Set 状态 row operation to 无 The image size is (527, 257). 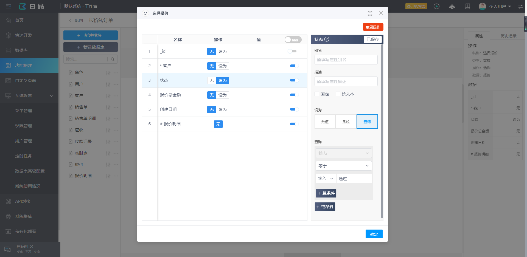pyautogui.click(x=212, y=81)
